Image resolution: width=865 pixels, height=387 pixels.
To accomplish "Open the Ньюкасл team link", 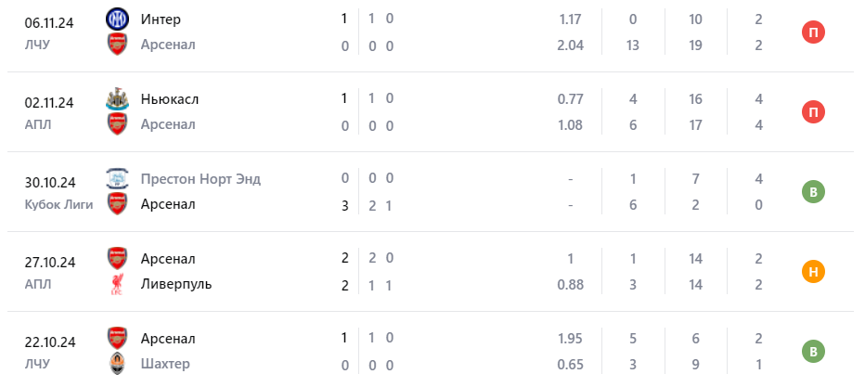I will [170, 98].
